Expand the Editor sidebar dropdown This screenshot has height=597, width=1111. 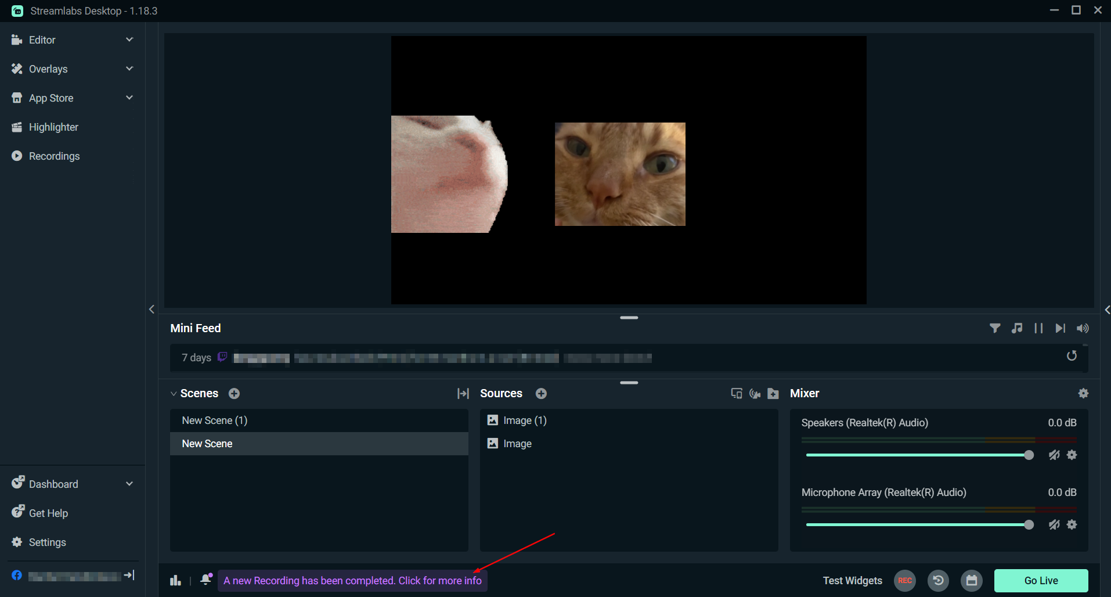[x=129, y=39]
